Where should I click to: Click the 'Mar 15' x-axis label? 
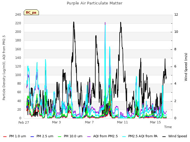click(x=155, y=122)
